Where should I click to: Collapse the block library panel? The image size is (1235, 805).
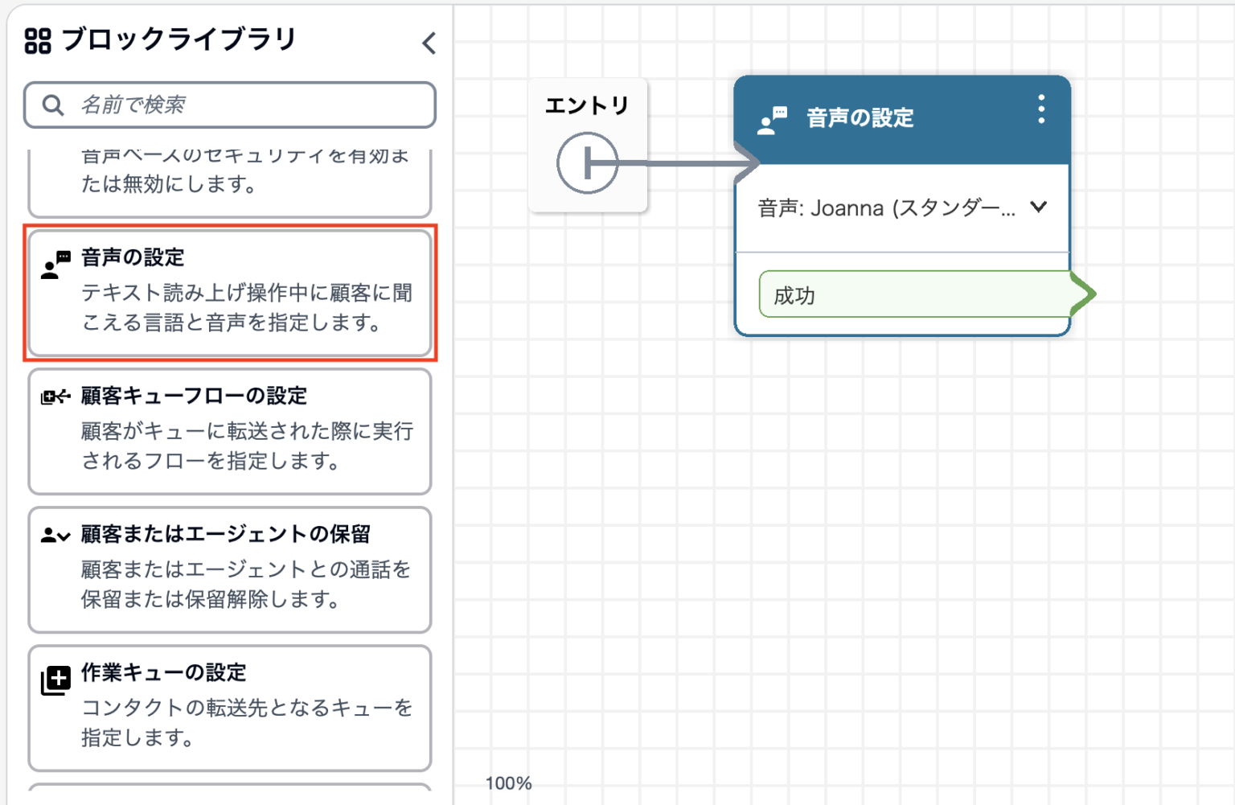[429, 44]
